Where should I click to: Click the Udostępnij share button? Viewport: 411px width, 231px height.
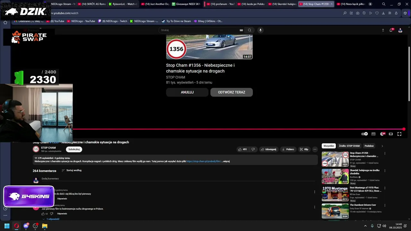coord(268,149)
